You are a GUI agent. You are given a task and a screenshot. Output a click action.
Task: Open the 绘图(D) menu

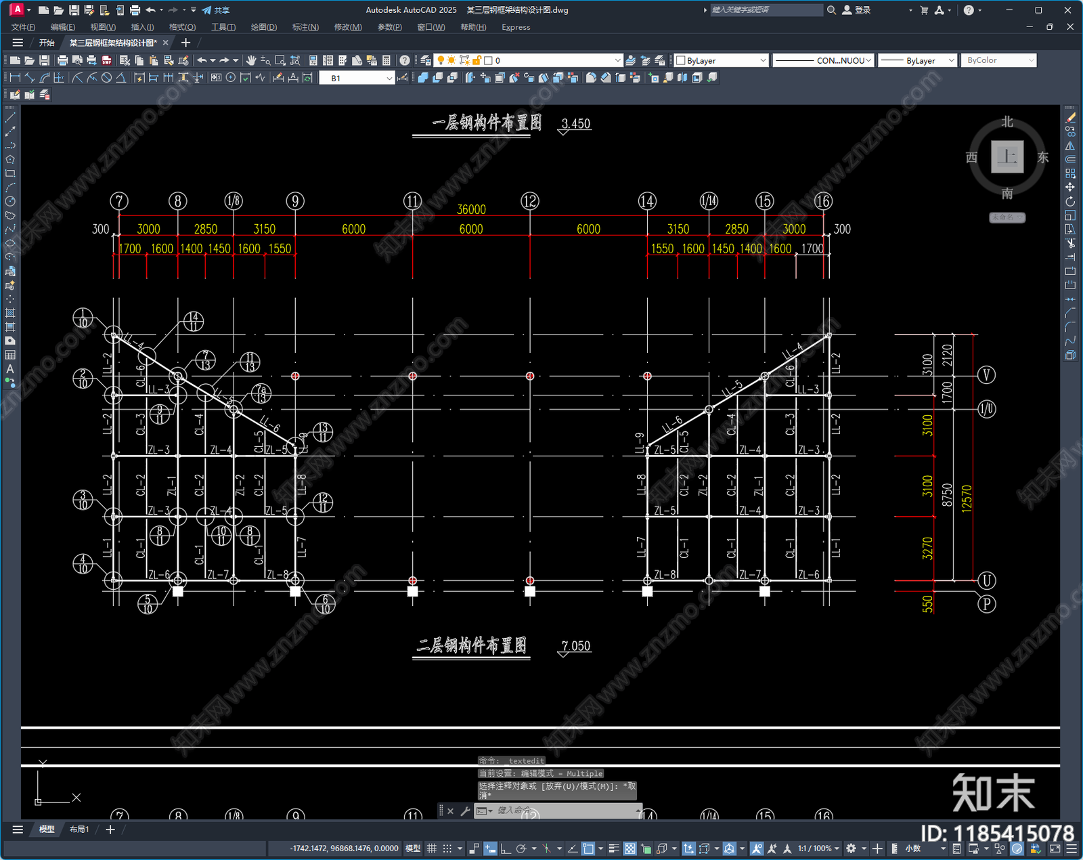tap(263, 27)
